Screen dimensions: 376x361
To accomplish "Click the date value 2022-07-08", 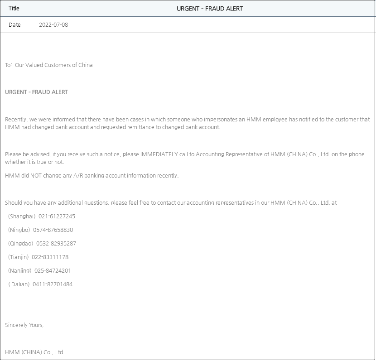I will 53,25.
